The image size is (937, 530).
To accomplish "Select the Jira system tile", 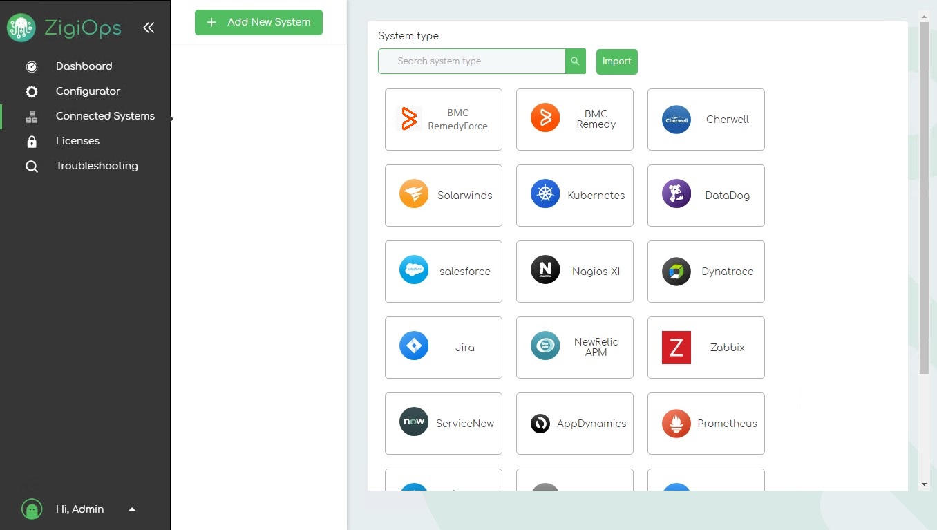I will pos(443,348).
